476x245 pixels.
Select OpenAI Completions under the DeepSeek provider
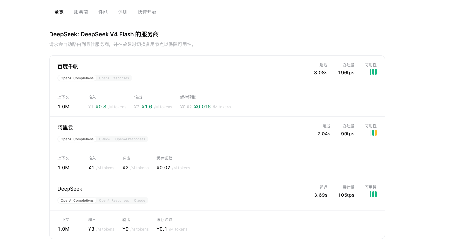(77, 200)
